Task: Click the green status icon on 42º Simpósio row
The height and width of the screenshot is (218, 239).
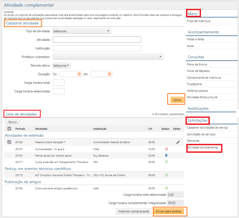Action: point(166,175)
